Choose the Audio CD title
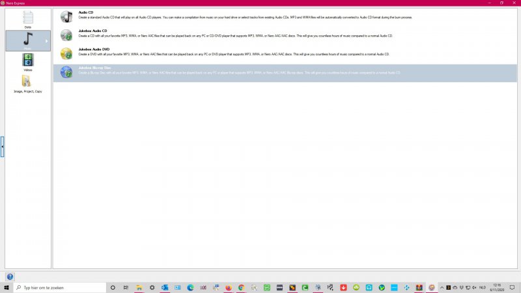Screen dimensions: 521x293 point(85,12)
